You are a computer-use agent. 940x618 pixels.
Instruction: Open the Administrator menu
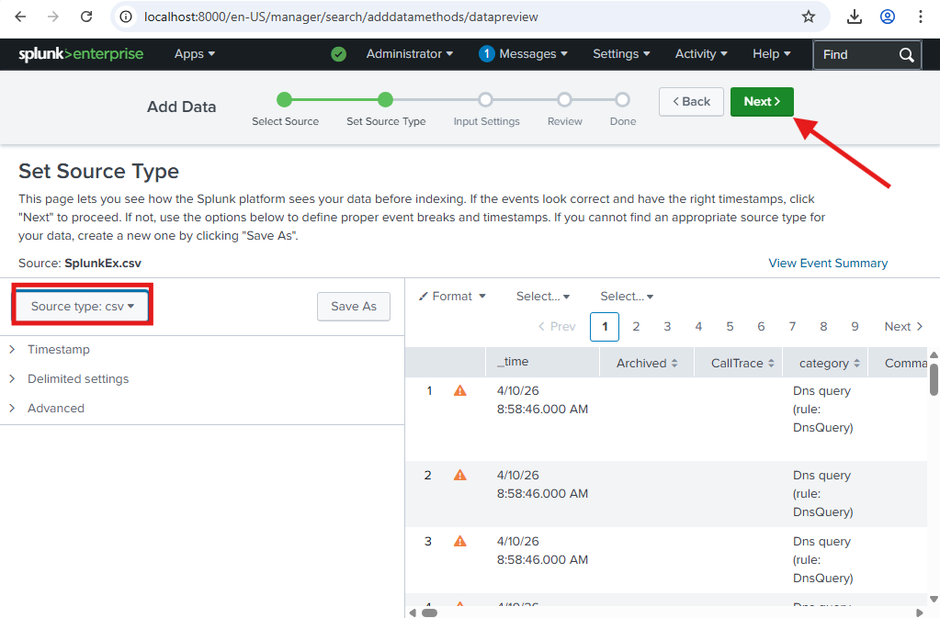[410, 54]
